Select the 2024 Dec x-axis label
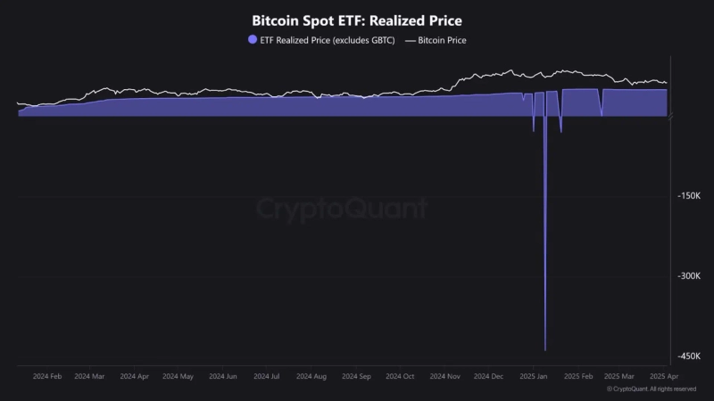Screen dimensions: 714x401 [x=489, y=377]
